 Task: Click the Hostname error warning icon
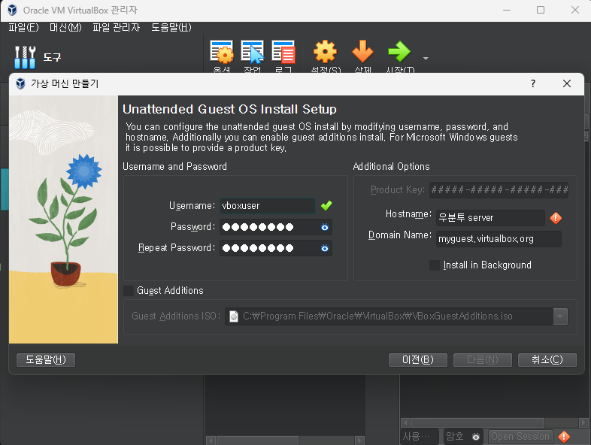coord(556,218)
